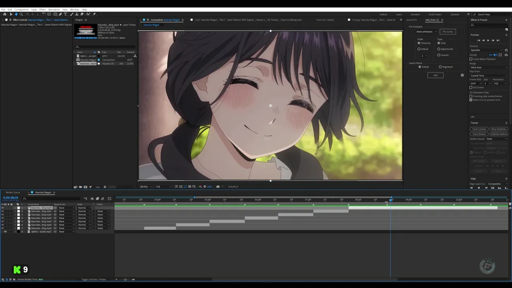The width and height of the screenshot is (512, 288).
Task: Open the Effect menu
Action: [42, 10]
